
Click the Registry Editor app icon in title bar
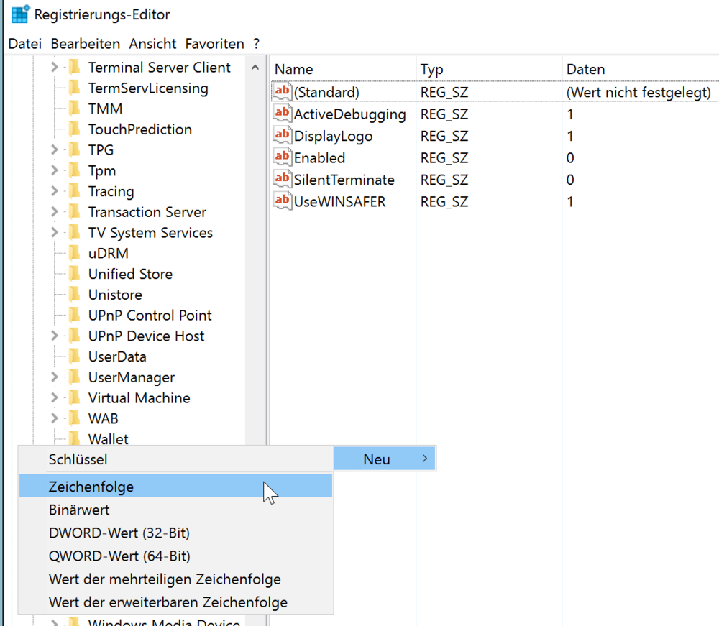(19, 14)
